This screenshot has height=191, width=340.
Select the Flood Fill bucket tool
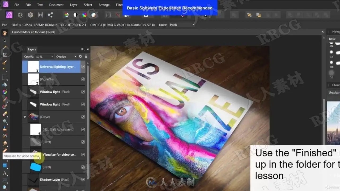tap(5, 85)
